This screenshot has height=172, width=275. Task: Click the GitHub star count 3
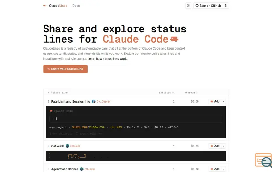pos(225,6)
